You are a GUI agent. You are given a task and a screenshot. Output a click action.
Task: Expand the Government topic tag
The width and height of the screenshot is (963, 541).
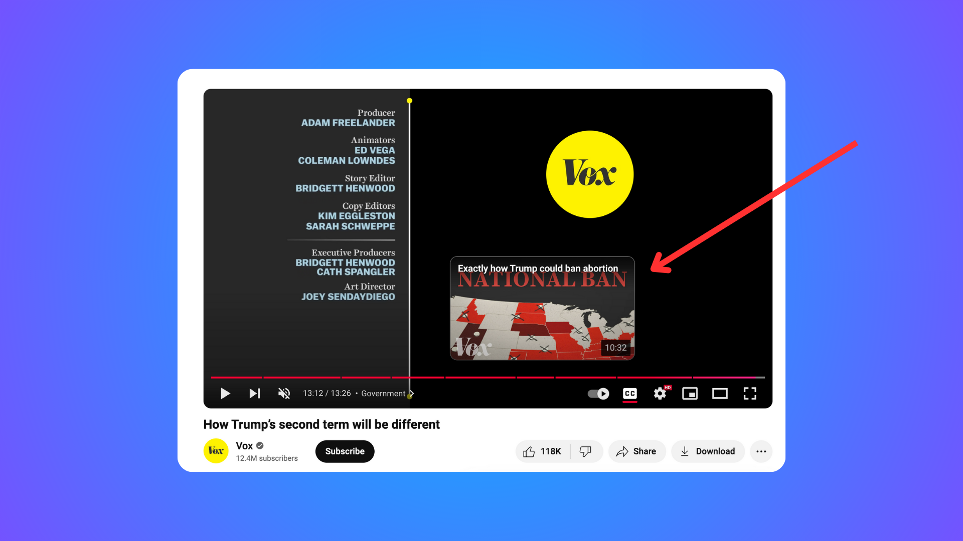pyautogui.click(x=411, y=393)
